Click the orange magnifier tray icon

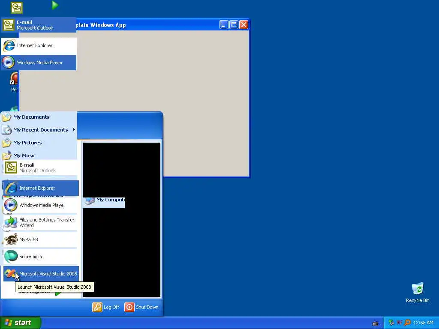[407, 323]
